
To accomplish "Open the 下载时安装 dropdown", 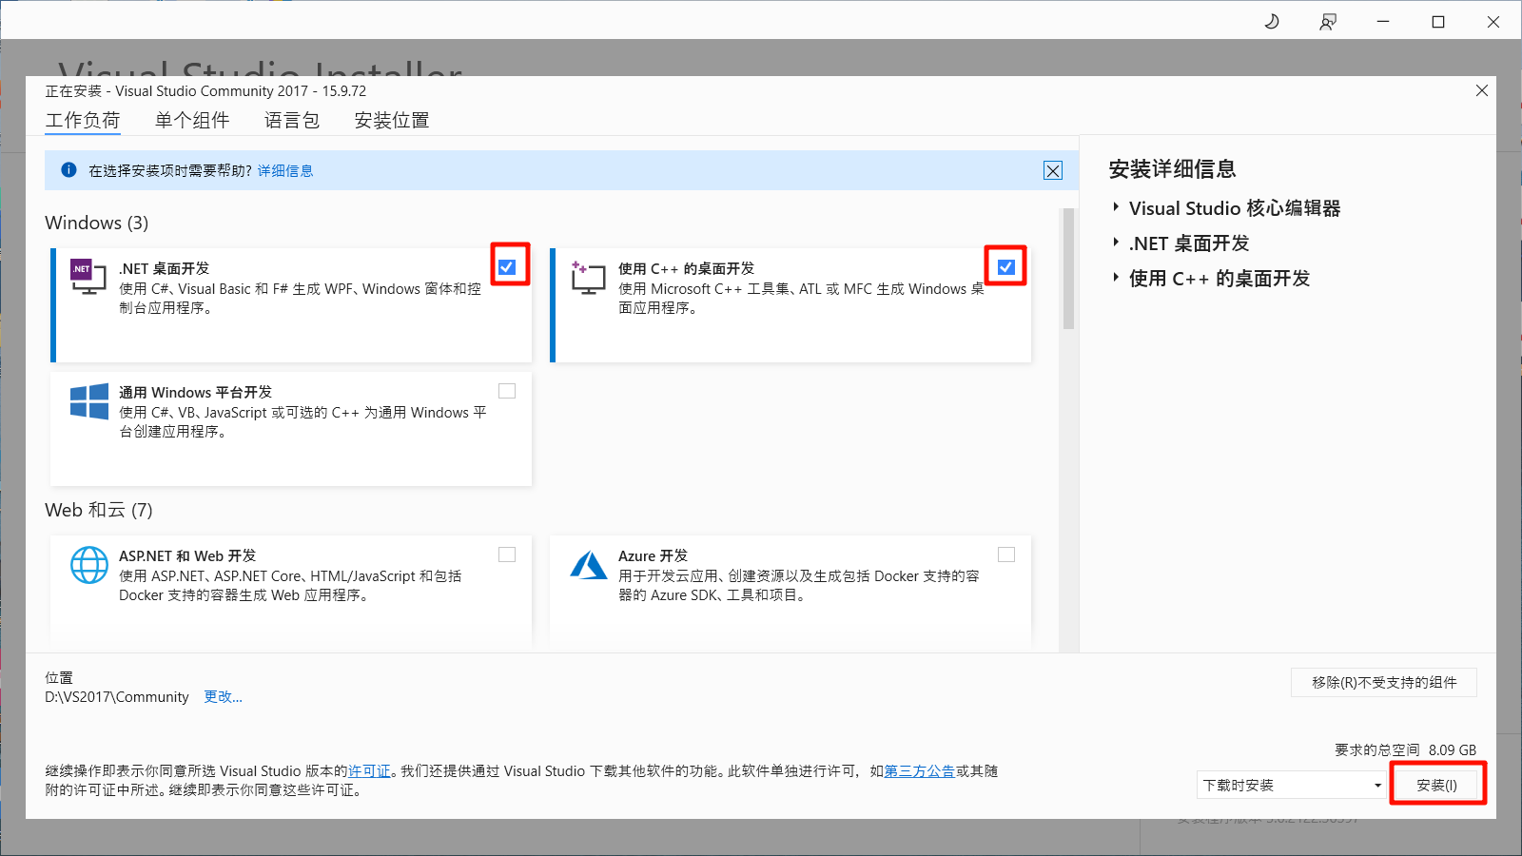I will tap(1291, 785).
